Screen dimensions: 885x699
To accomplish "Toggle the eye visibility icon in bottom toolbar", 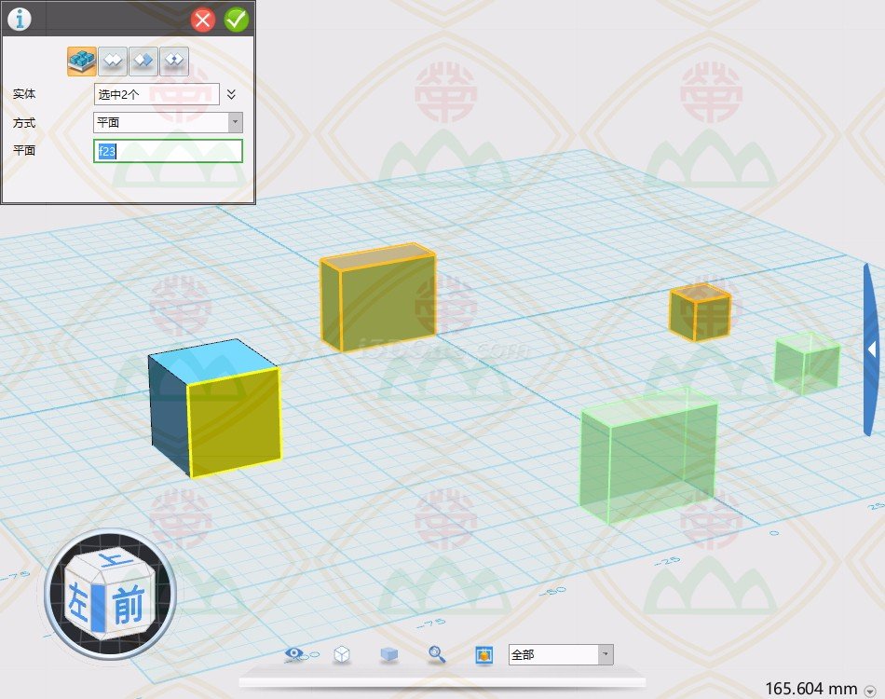I will pyautogui.click(x=295, y=655).
